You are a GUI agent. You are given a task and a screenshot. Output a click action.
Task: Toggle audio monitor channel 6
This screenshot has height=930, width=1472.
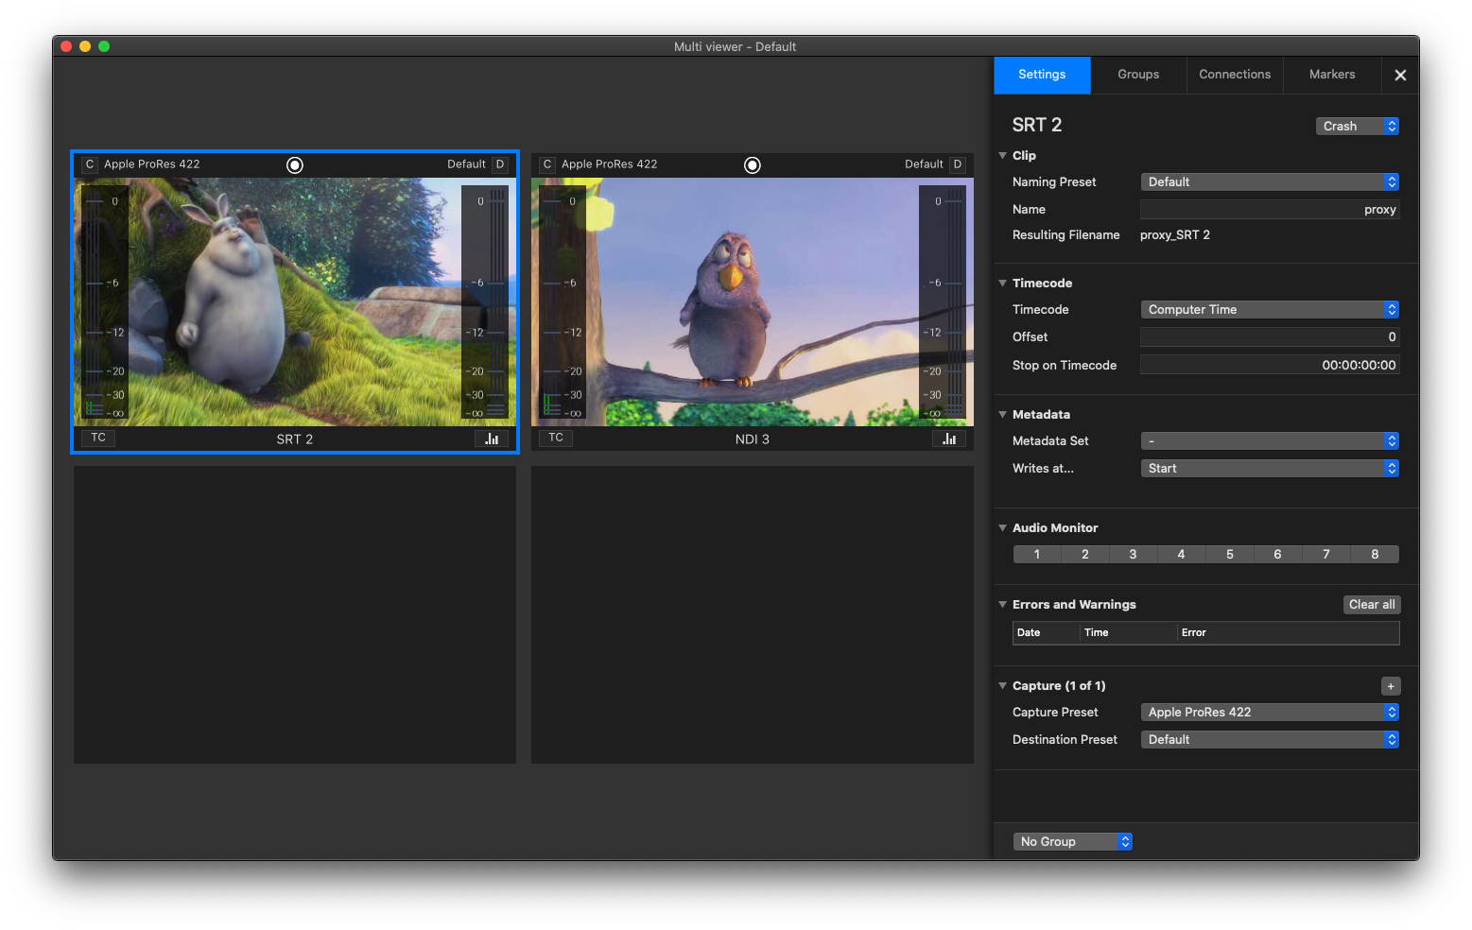[1278, 555]
